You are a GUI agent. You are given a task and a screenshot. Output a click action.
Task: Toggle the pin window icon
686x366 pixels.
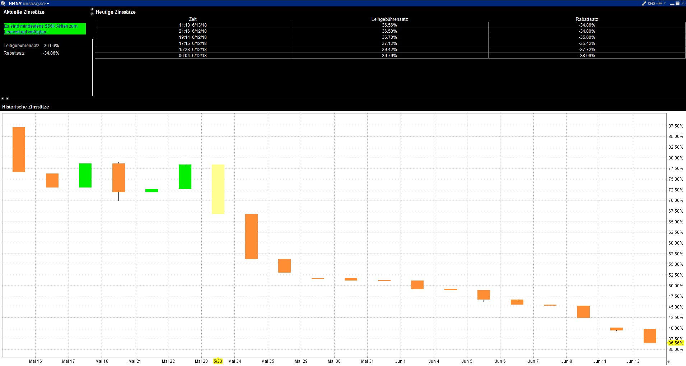point(660,3)
